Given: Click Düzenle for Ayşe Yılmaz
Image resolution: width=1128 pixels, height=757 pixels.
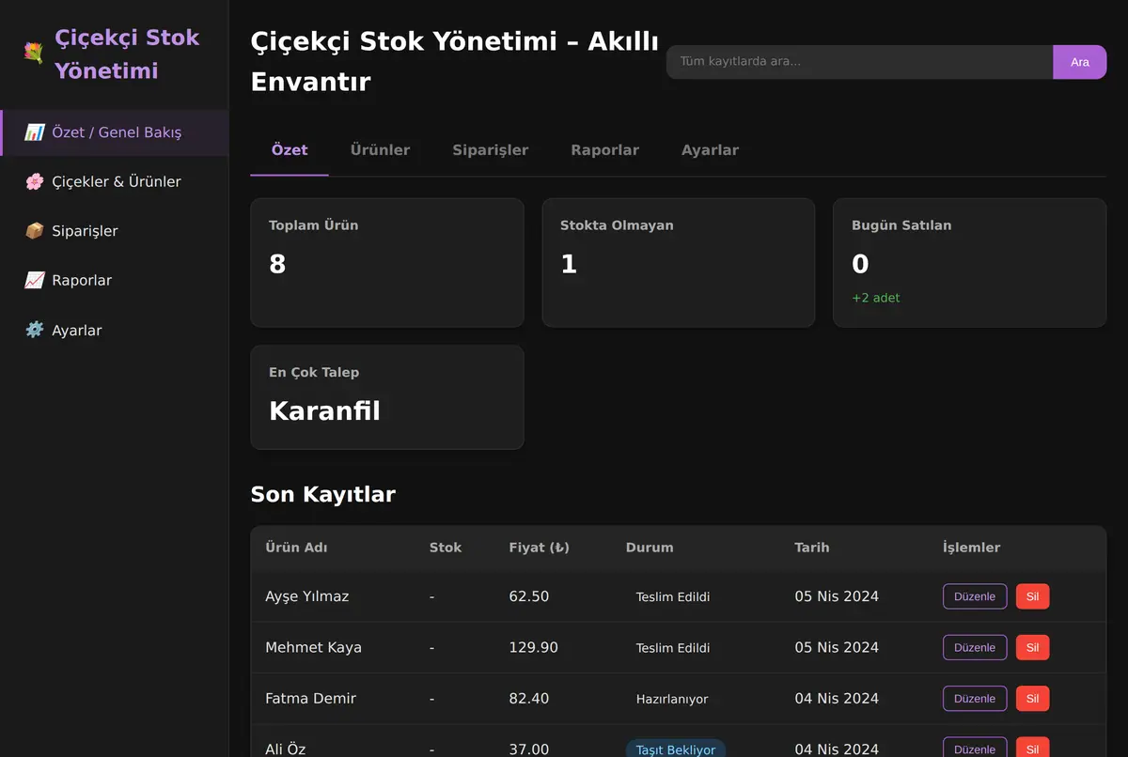Looking at the screenshot, I should [x=975, y=596].
